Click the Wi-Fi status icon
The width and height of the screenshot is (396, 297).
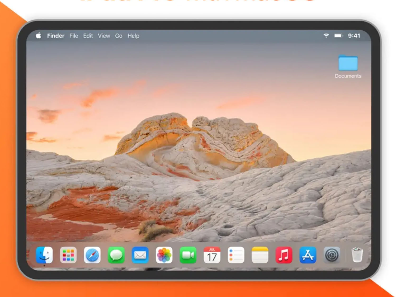326,36
